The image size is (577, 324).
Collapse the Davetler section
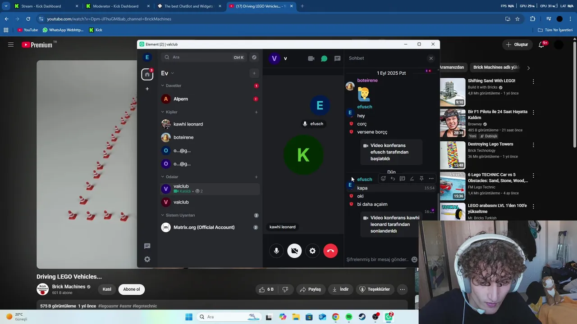point(171,85)
